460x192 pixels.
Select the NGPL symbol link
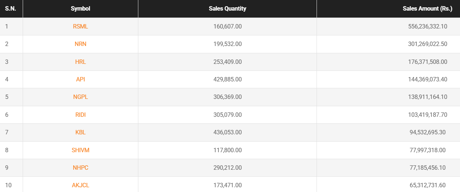pos(81,97)
